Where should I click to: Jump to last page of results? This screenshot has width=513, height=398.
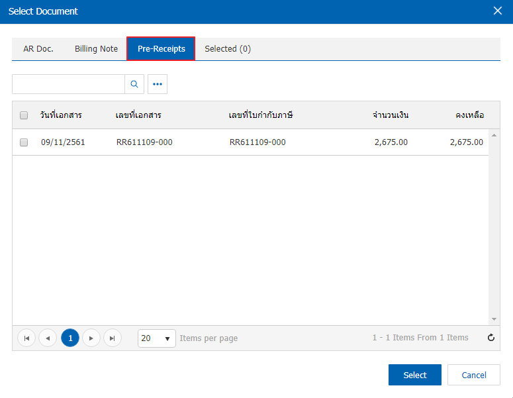[113, 338]
